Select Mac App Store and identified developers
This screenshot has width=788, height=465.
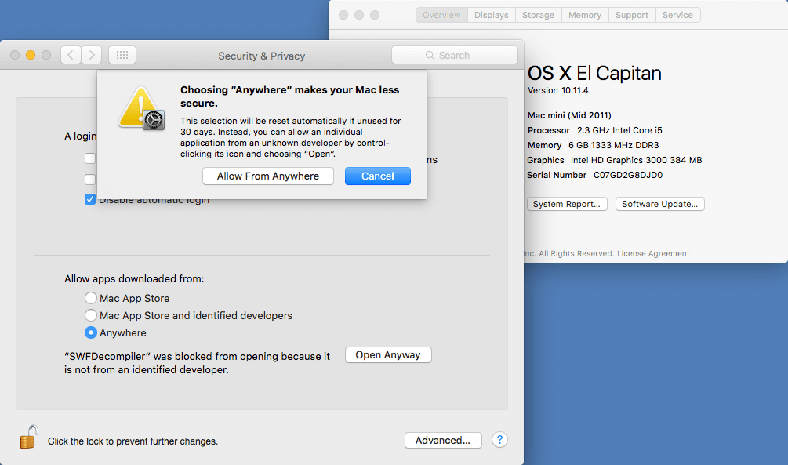[x=90, y=315]
